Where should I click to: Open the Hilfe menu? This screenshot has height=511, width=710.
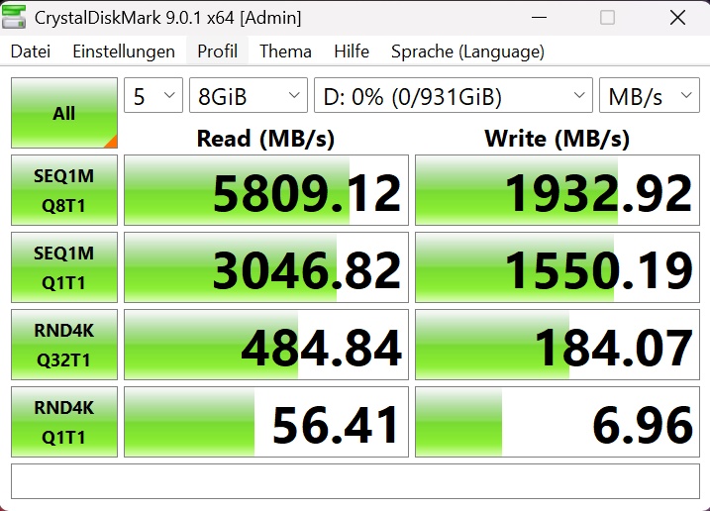[x=352, y=51]
